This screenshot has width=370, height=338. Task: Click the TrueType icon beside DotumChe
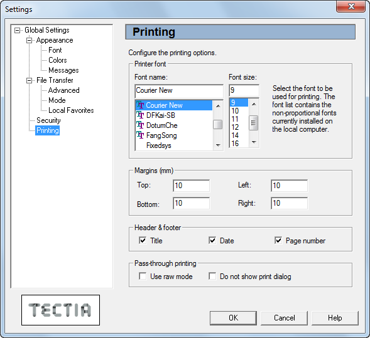pyautogui.click(x=140, y=125)
